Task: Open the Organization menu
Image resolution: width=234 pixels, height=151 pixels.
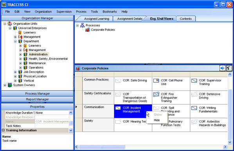Action: point(43,11)
